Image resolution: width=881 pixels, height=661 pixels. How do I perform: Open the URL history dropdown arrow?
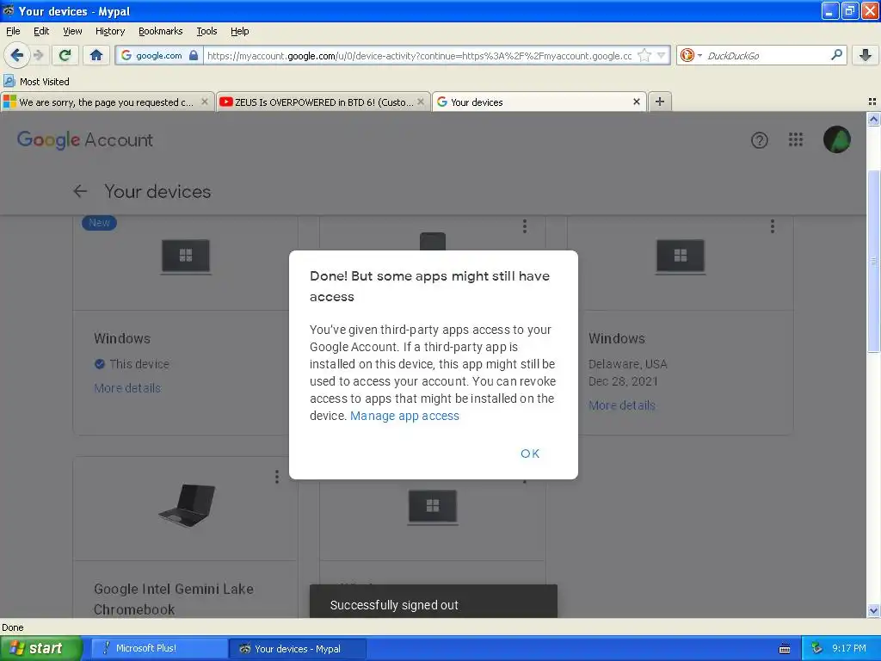coord(662,55)
